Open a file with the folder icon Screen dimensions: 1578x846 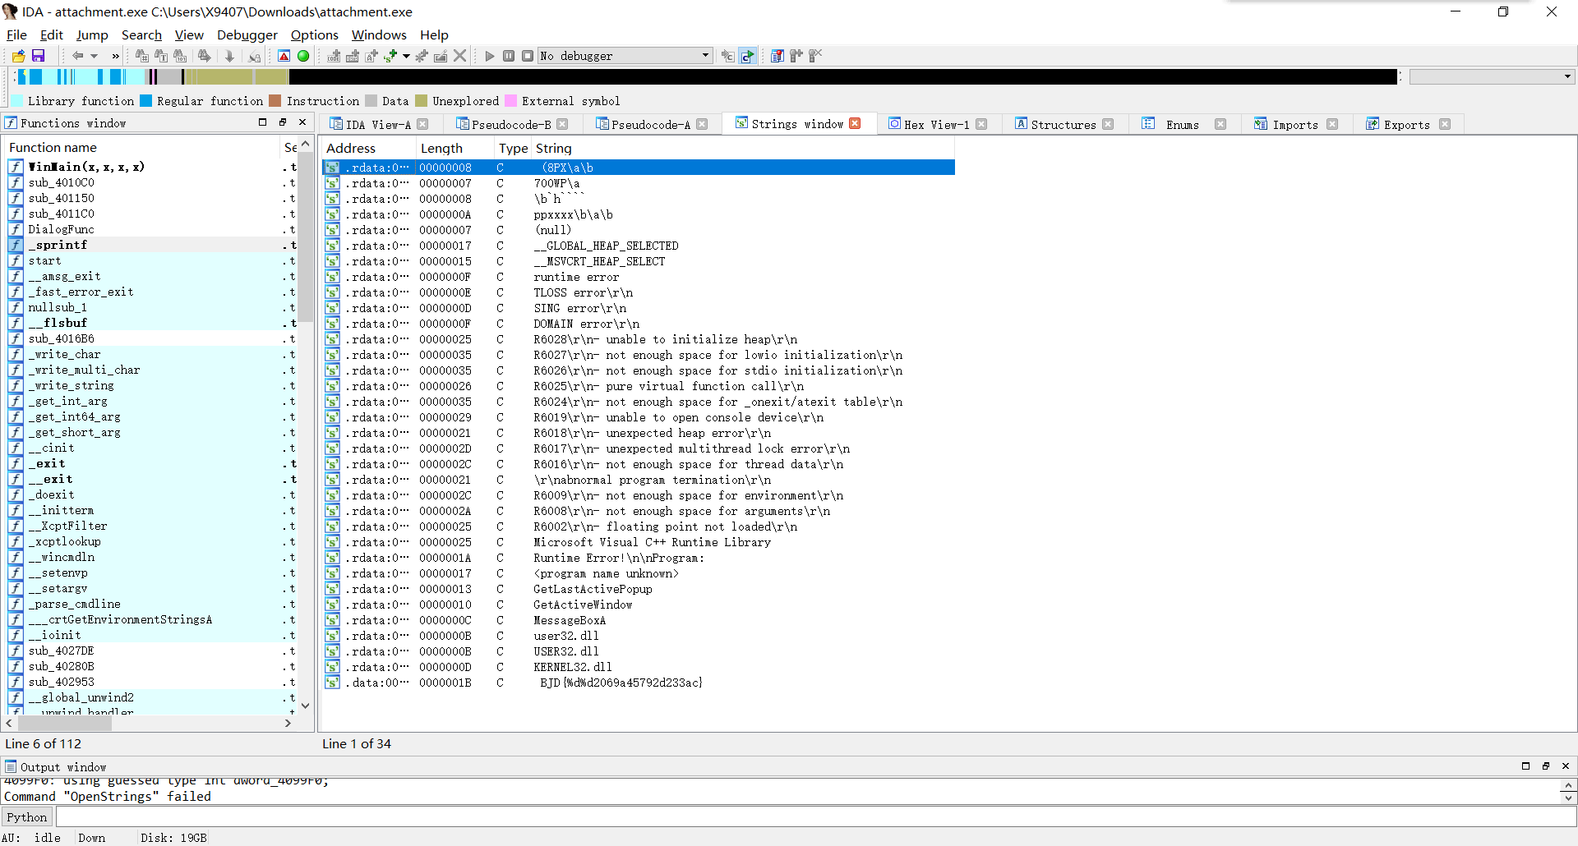click(18, 56)
